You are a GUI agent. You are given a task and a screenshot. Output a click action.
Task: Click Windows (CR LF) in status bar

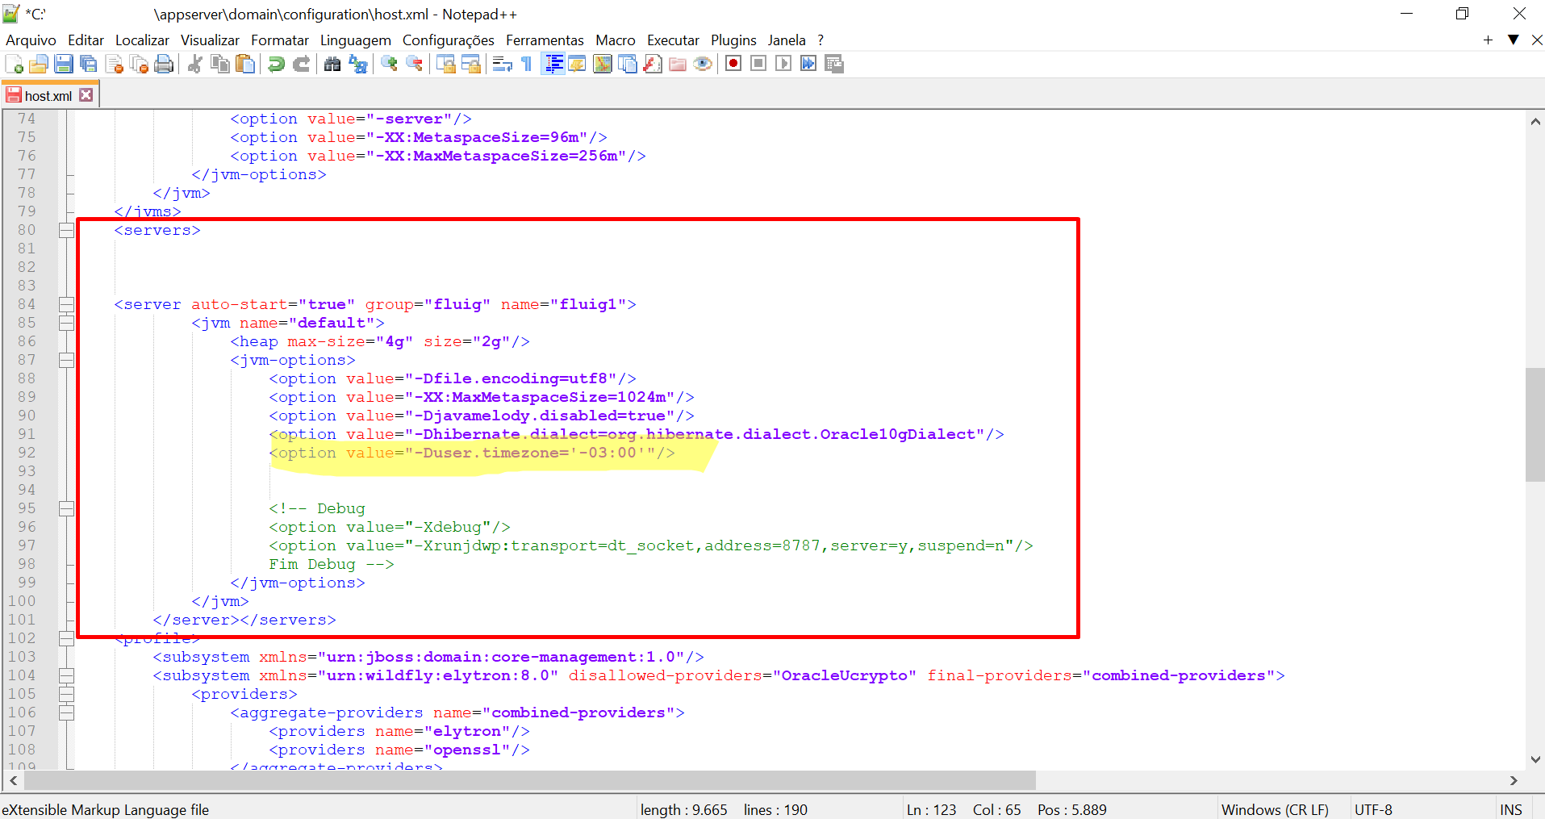point(1275,809)
